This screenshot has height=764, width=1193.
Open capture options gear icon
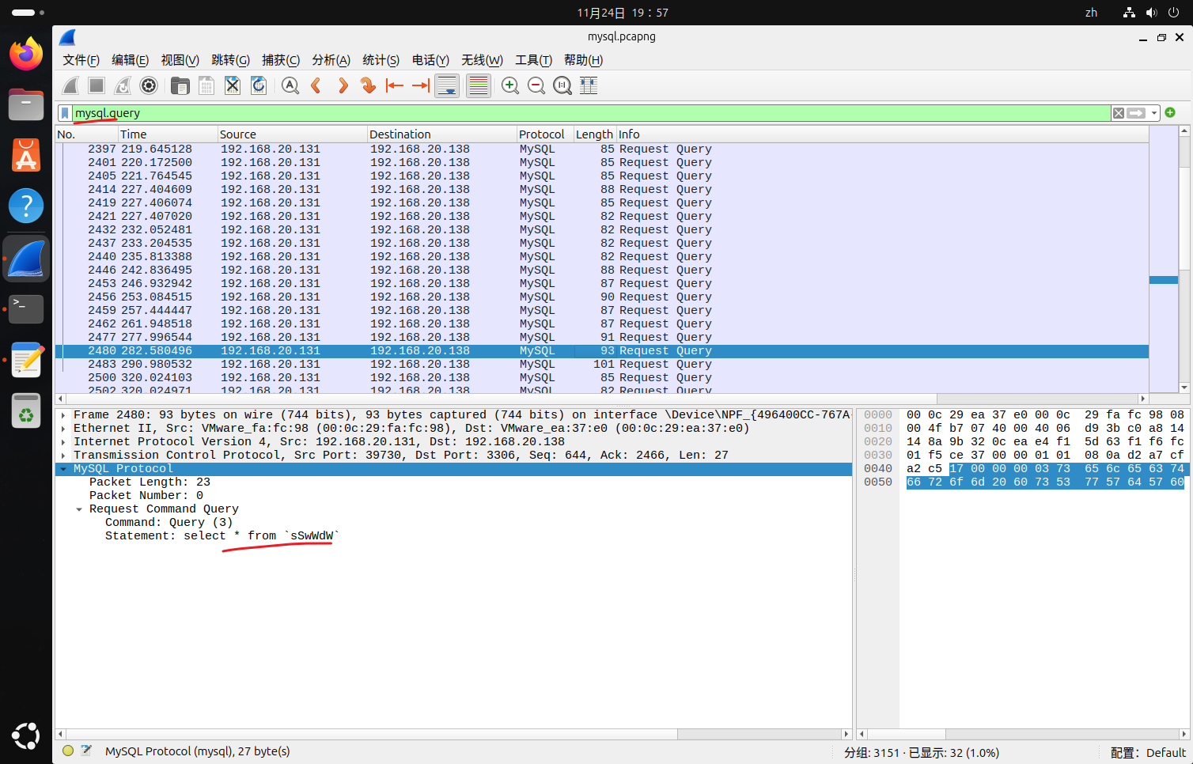coord(149,85)
